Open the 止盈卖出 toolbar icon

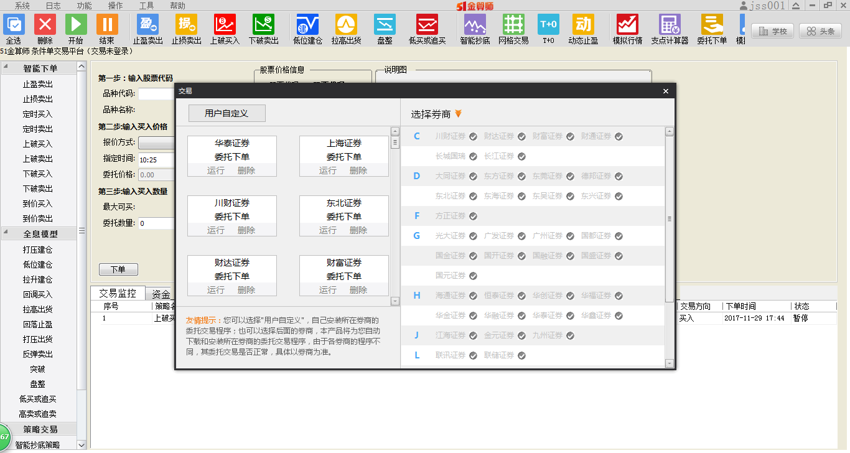(x=149, y=25)
